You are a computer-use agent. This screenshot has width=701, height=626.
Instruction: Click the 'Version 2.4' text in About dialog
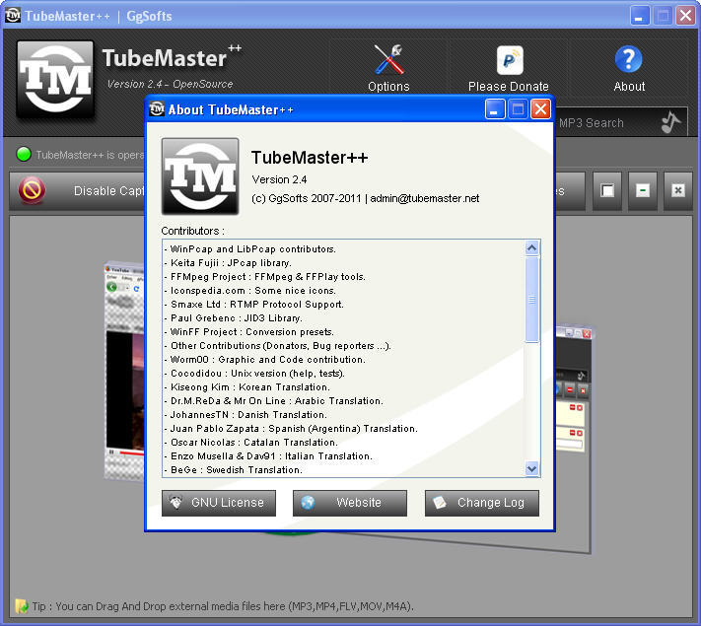coord(279,179)
